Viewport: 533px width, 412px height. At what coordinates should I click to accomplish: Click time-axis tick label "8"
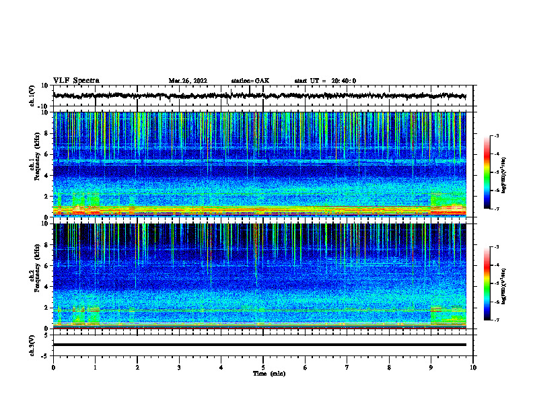click(x=389, y=368)
